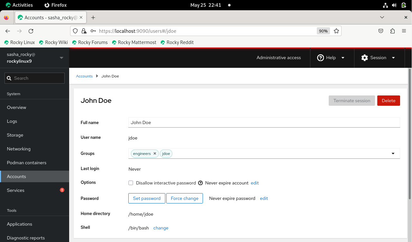Save page to Pocket icon
The image size is (412, 242).
coord(380,31)
